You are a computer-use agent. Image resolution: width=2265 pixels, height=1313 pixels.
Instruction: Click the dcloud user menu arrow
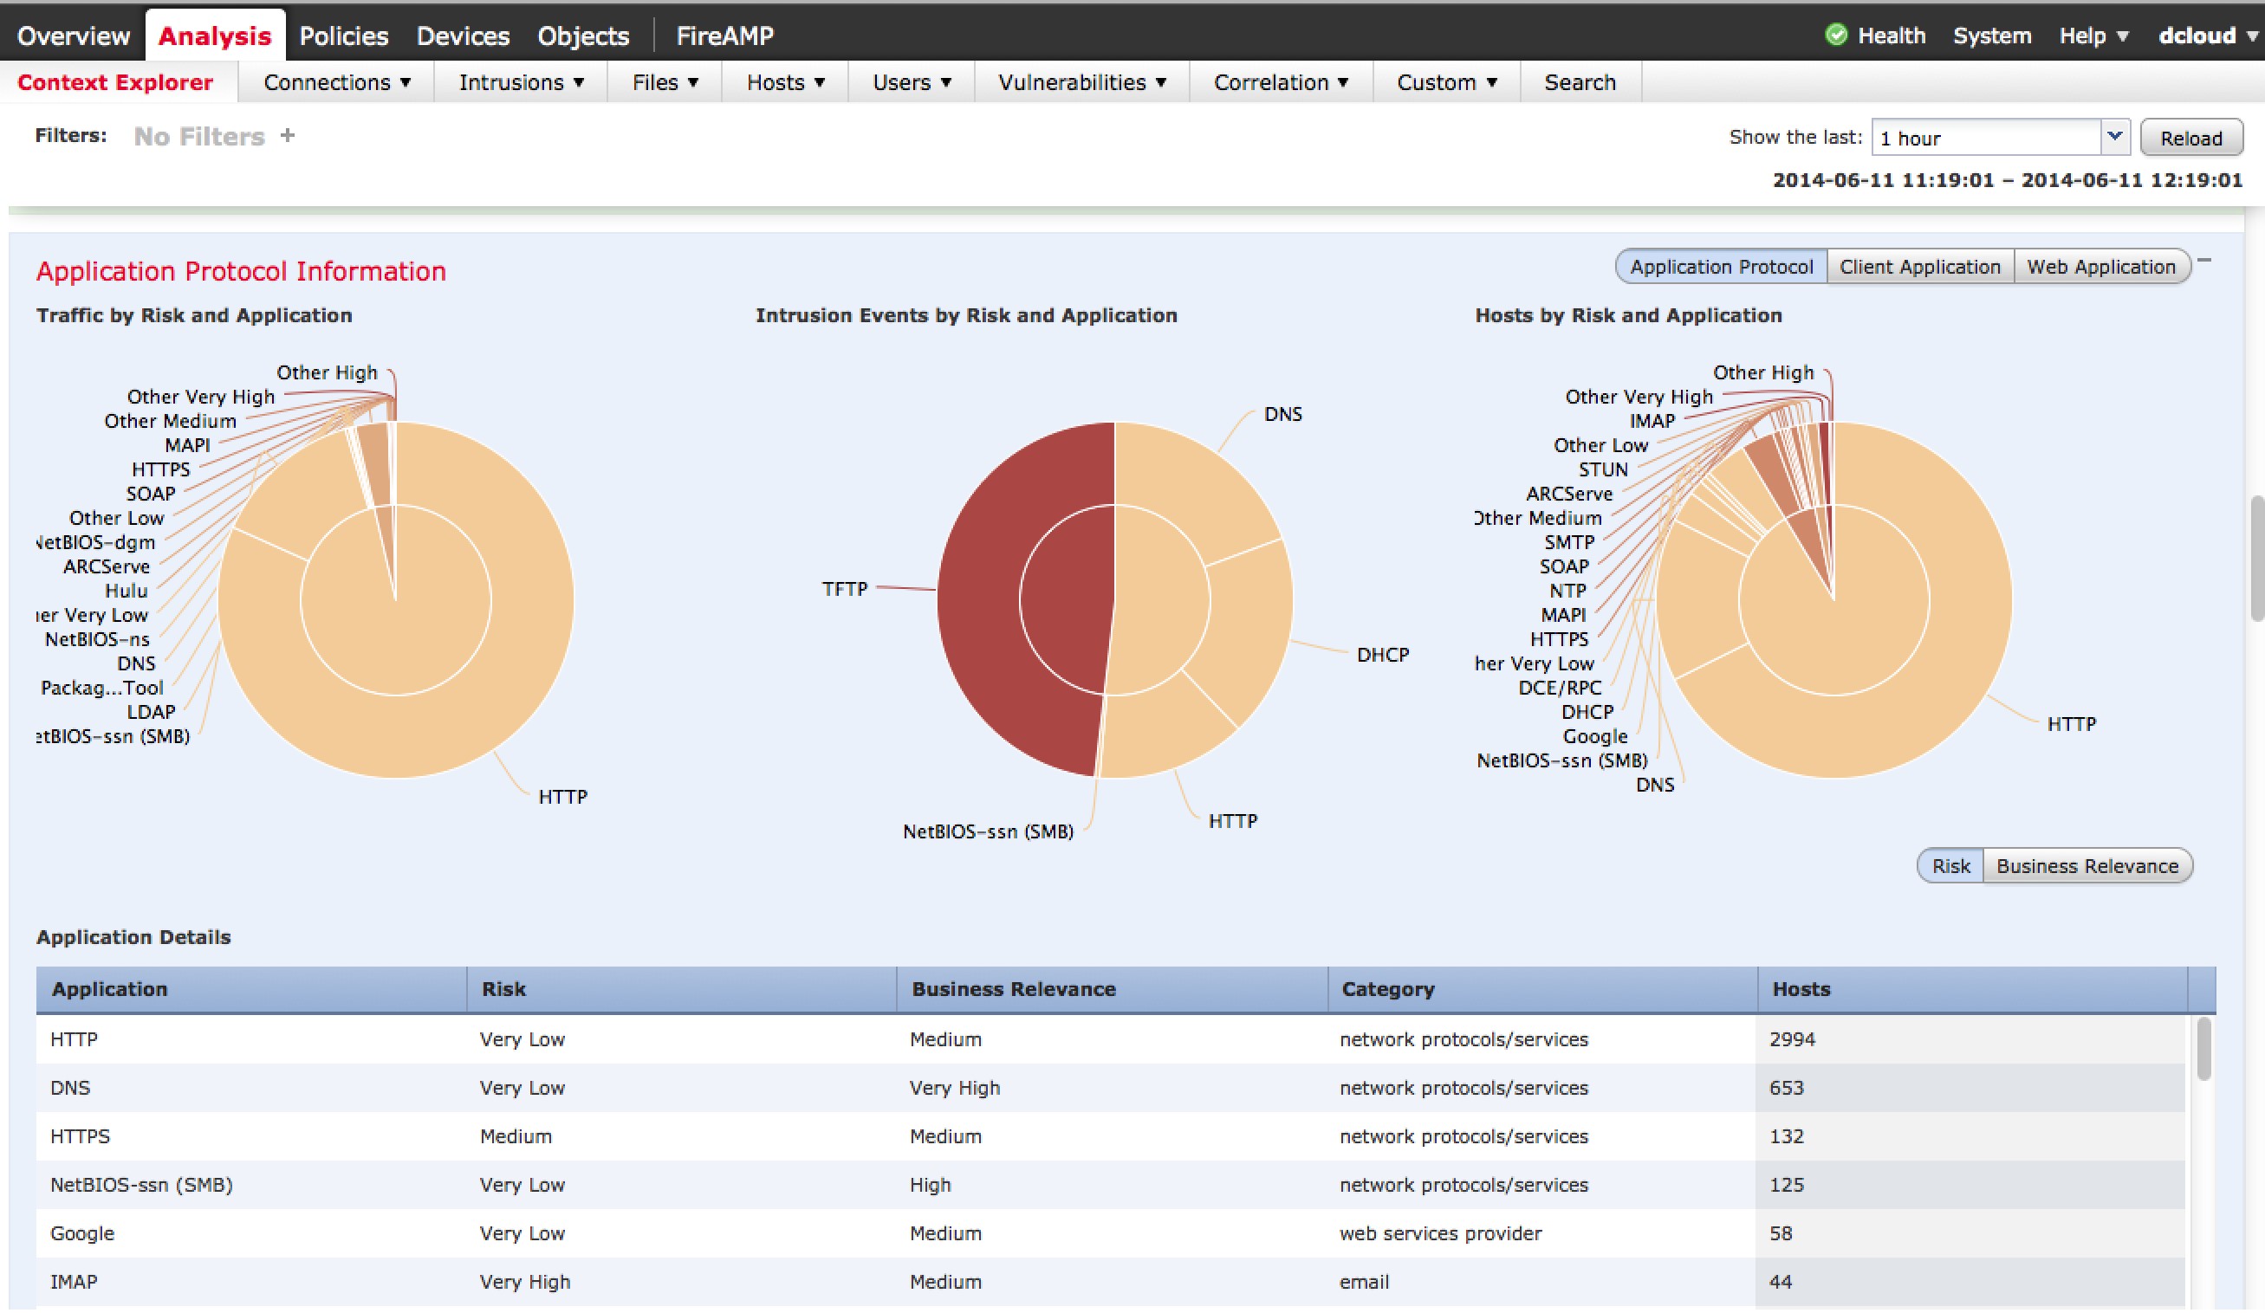[2252, 36]
